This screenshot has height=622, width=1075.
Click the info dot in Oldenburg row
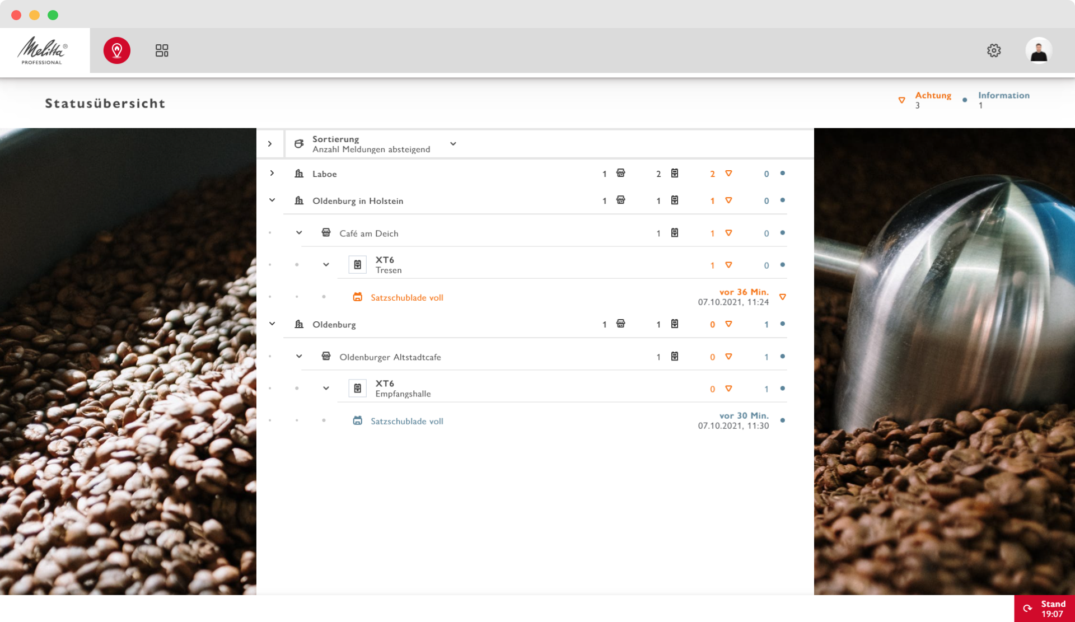(783, 324)
